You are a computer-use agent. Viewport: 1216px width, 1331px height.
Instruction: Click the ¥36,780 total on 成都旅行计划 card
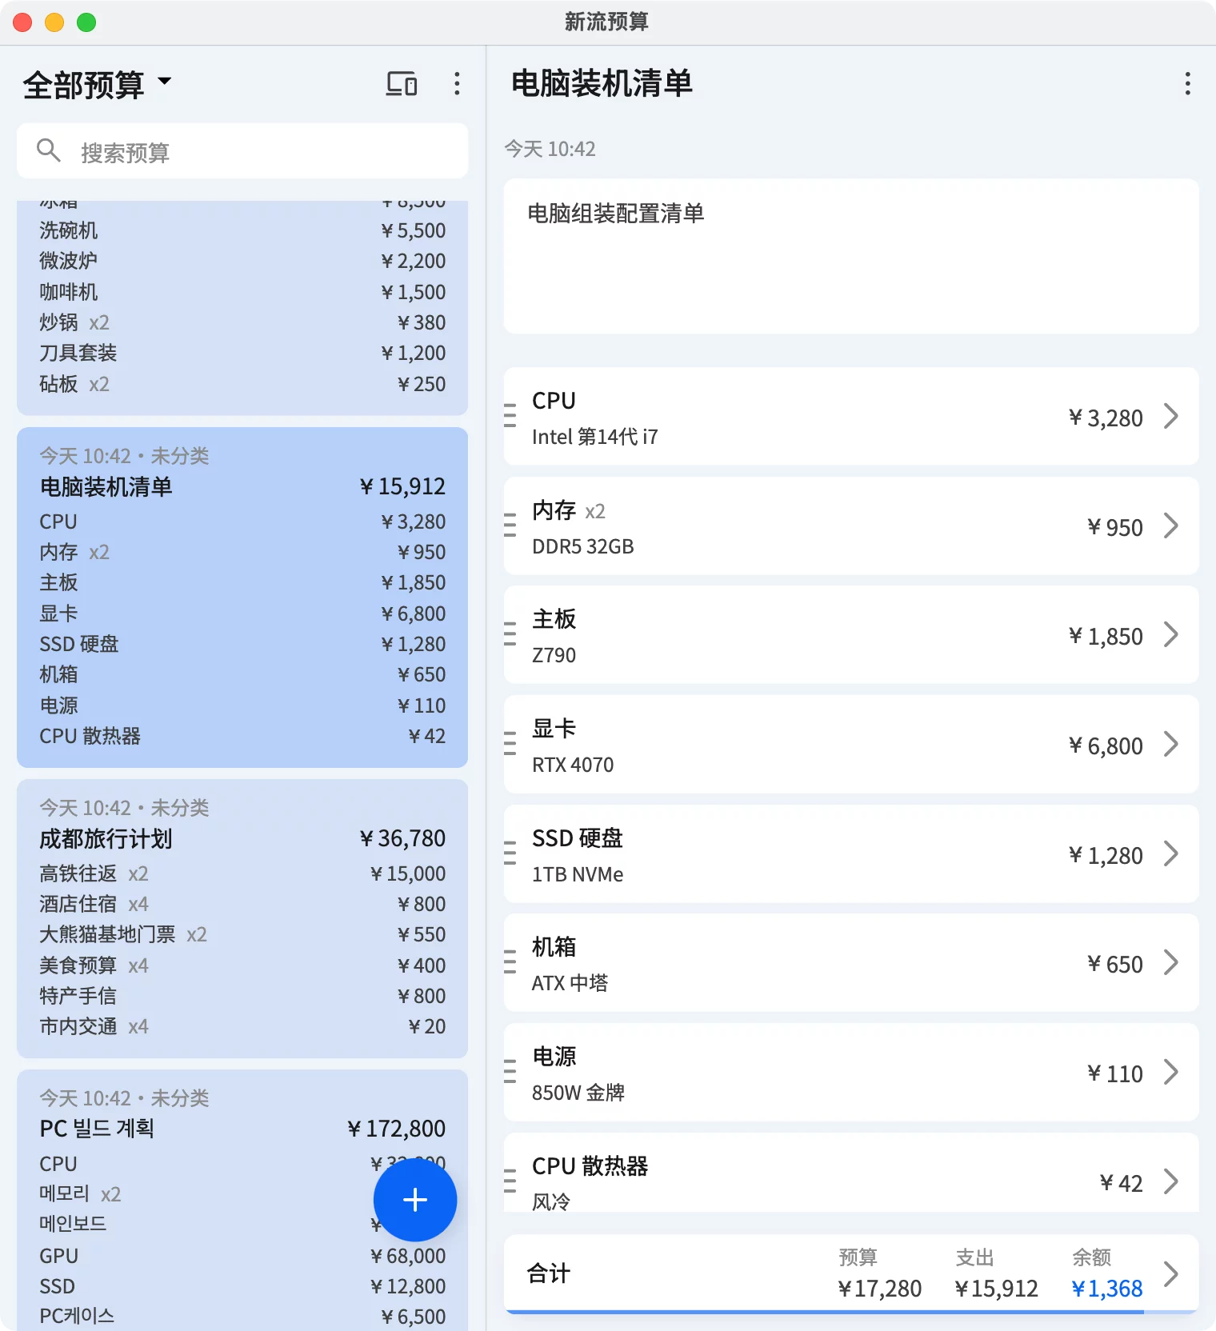click(402, 838)
